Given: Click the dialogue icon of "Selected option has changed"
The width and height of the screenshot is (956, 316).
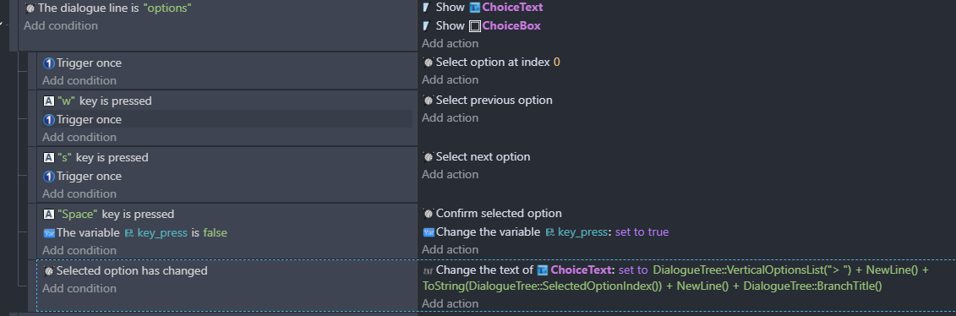Looking at the screenshot, I should tap(49, 271).
